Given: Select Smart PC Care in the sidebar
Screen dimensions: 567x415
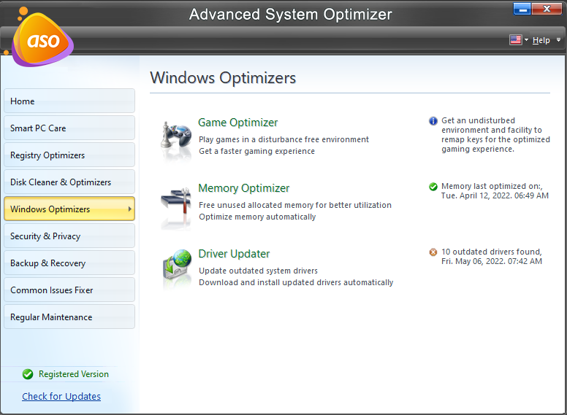Looking at the screenshot, I should [x=69, y=128].
